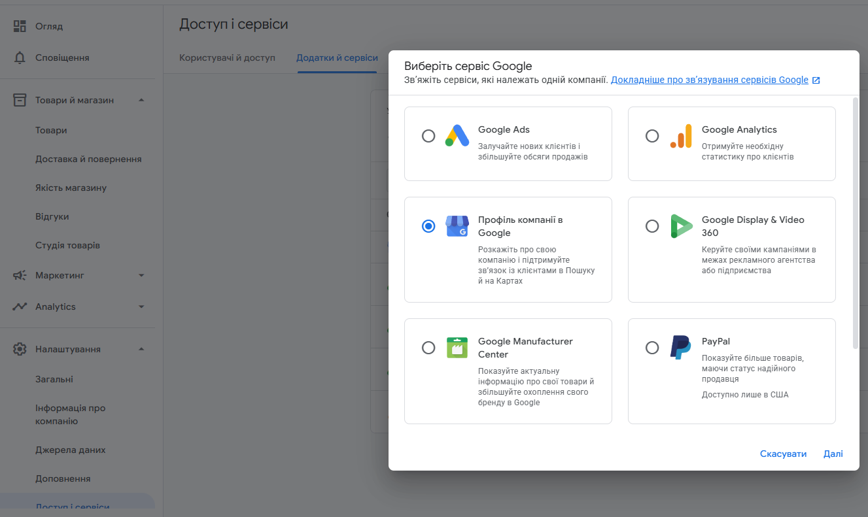Select the Google Analytics radio button
The width and height of the screenshot is (868, 517).
click(652, 136)
